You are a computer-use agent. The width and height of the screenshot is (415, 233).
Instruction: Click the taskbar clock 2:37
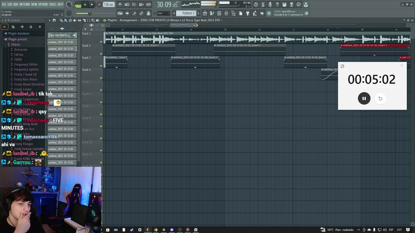pyautogui.click(x=399, y=230)
